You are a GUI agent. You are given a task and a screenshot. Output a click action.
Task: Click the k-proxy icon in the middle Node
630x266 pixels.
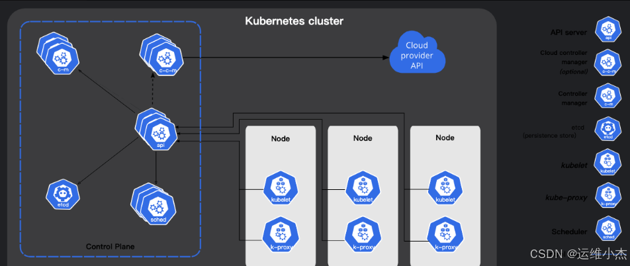click(363, 236)
